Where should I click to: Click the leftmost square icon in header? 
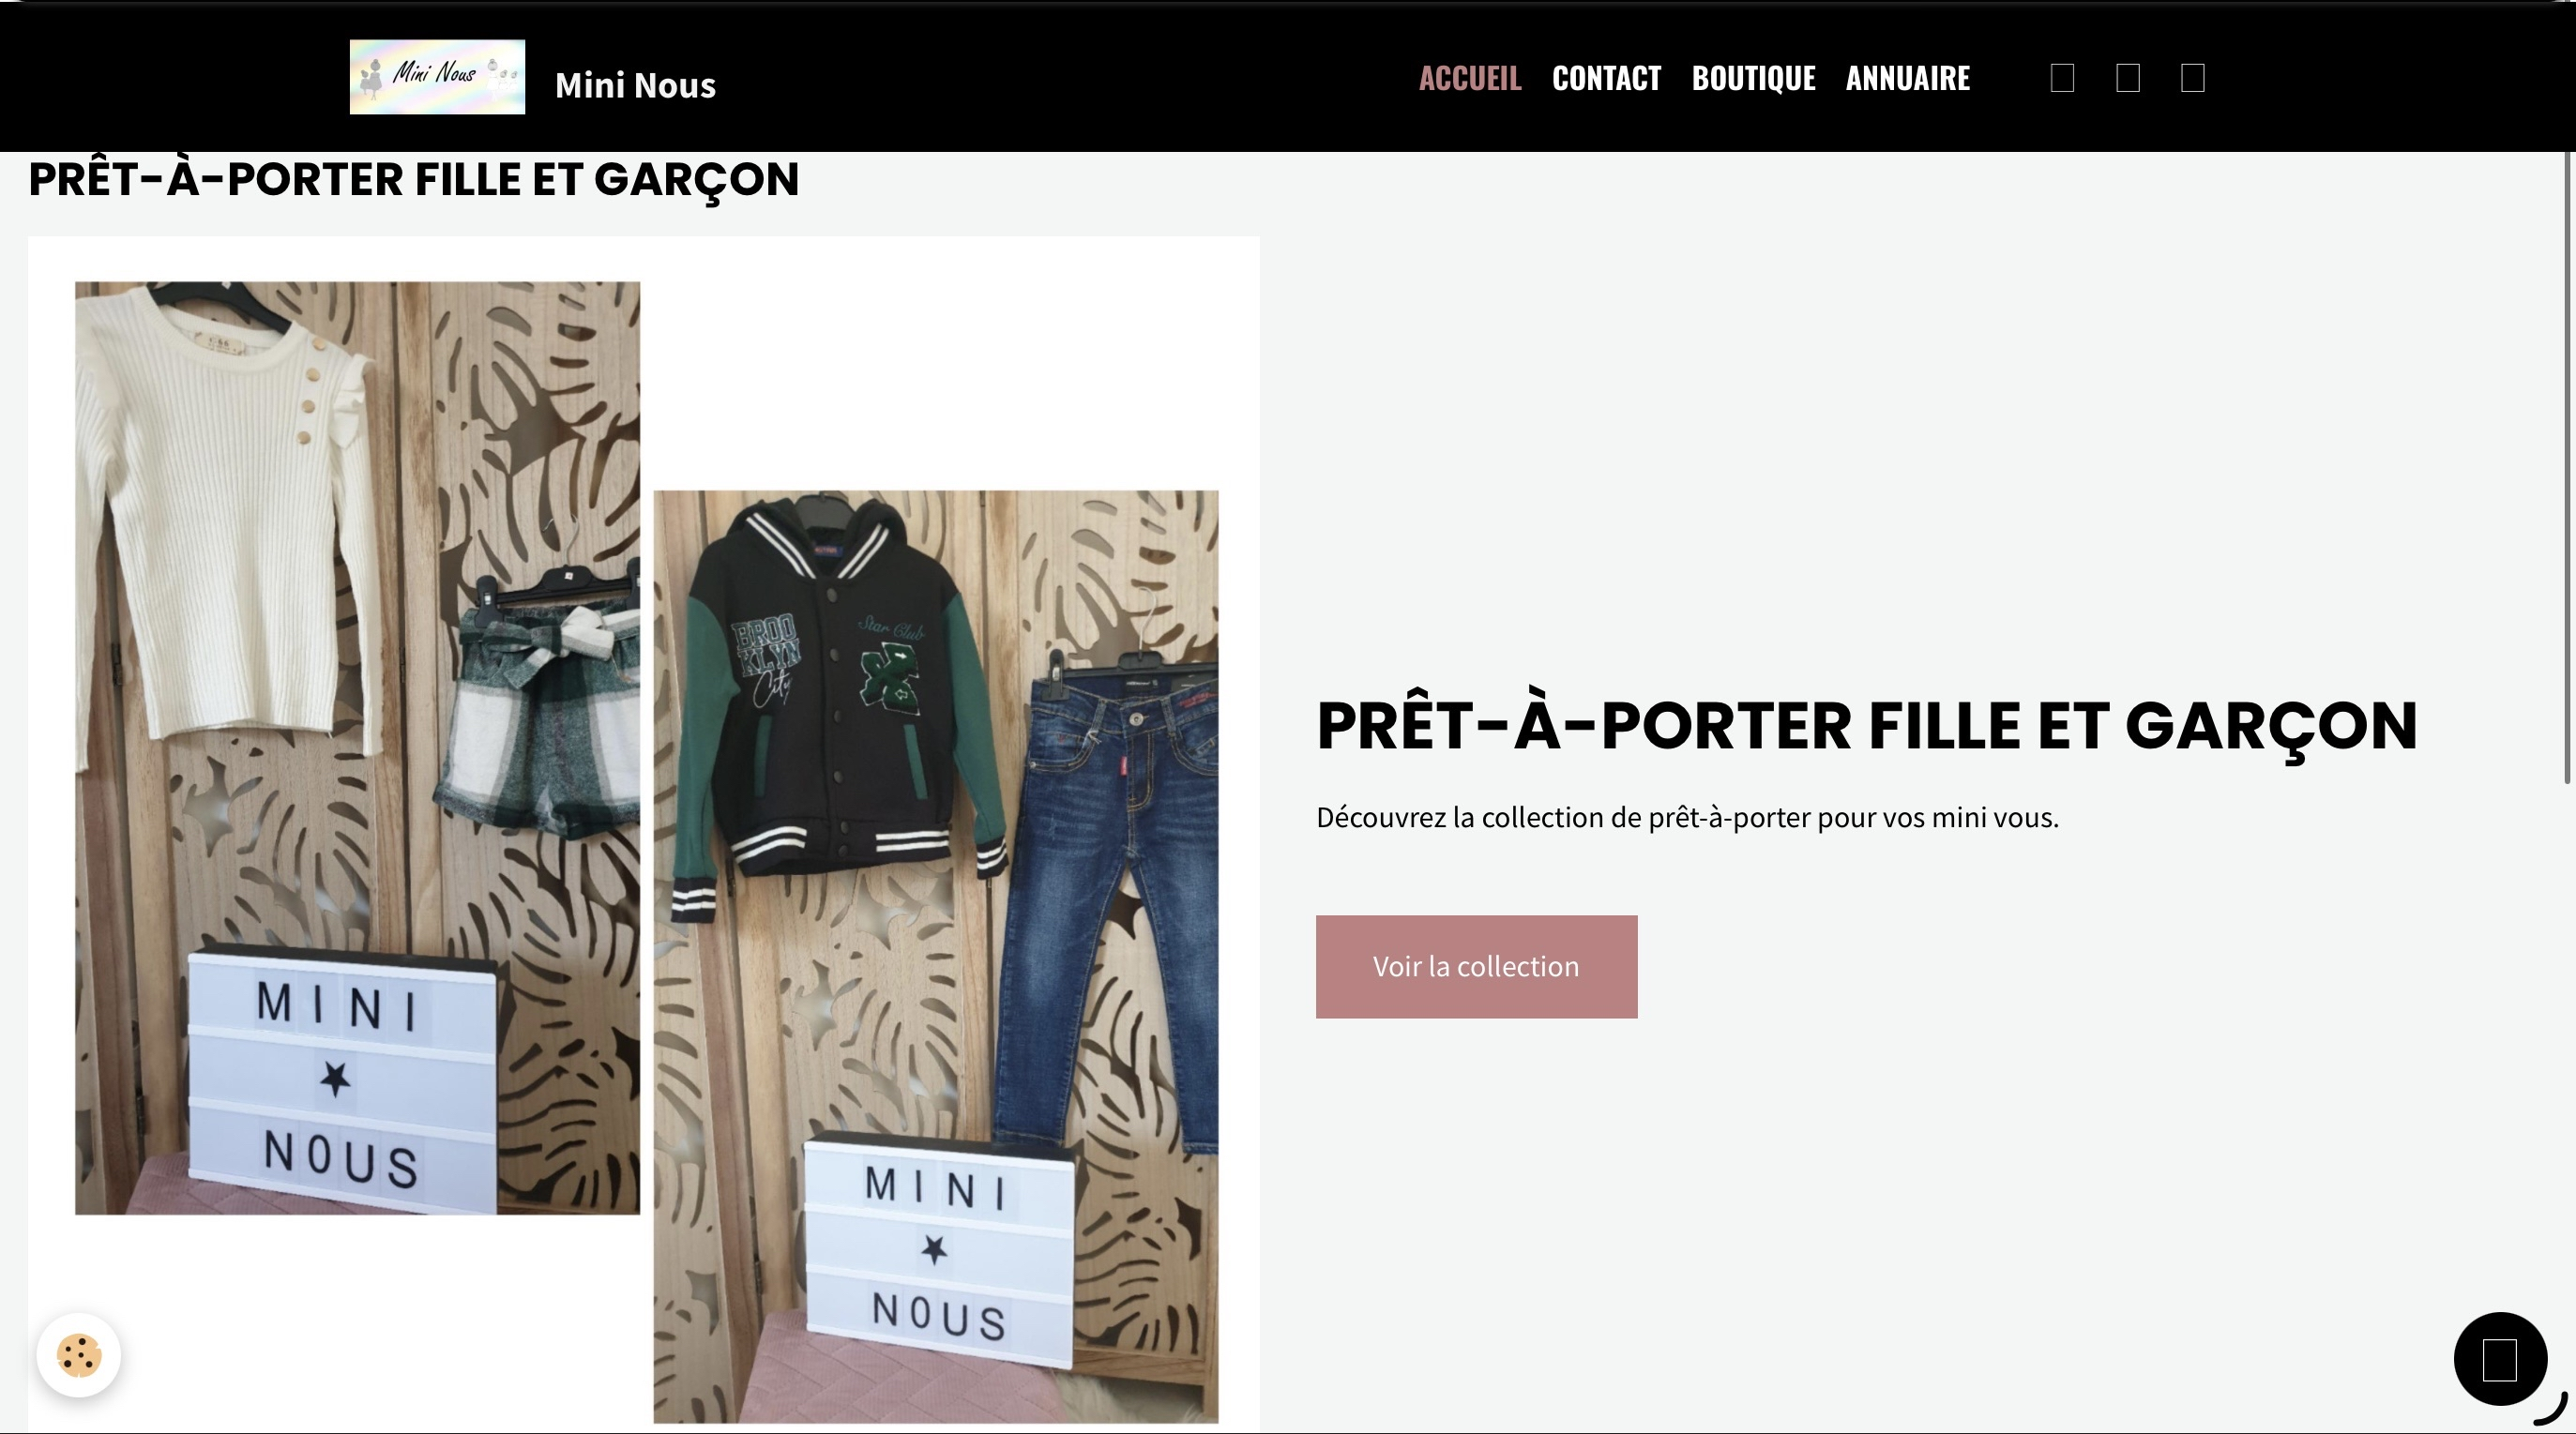coord(2062,78)
